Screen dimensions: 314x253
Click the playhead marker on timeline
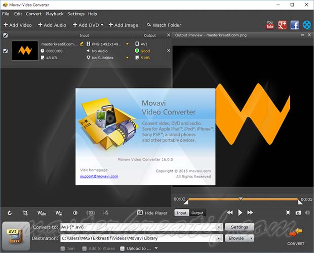tap(241, 198)
